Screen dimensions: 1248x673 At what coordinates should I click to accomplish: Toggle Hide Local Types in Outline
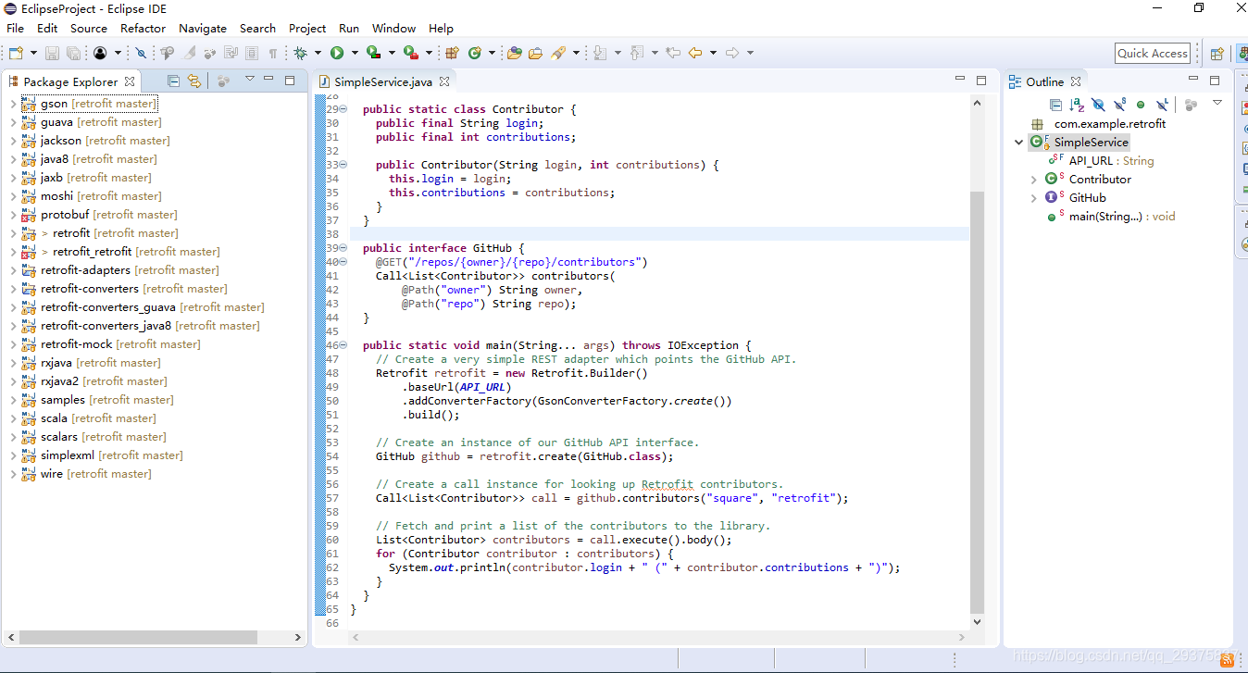click(x=1162, y=105)
